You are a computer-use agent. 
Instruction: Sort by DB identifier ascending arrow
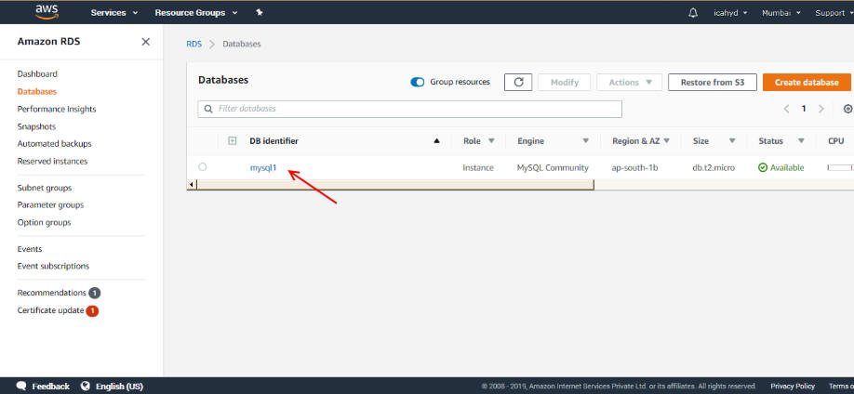pyautogui.click(x=436, y=141)
